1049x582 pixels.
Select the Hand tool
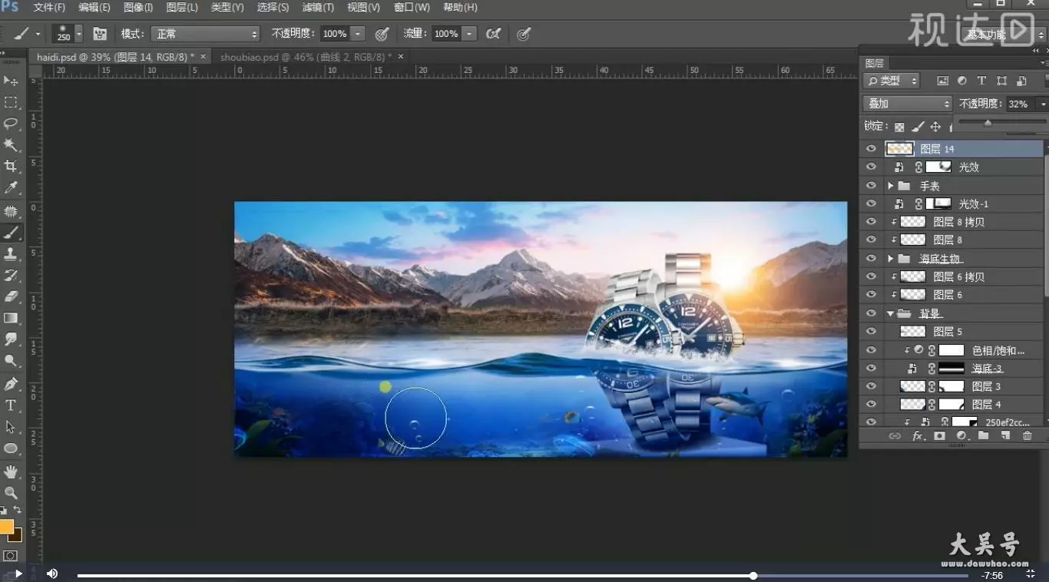[x=11, y=471]
